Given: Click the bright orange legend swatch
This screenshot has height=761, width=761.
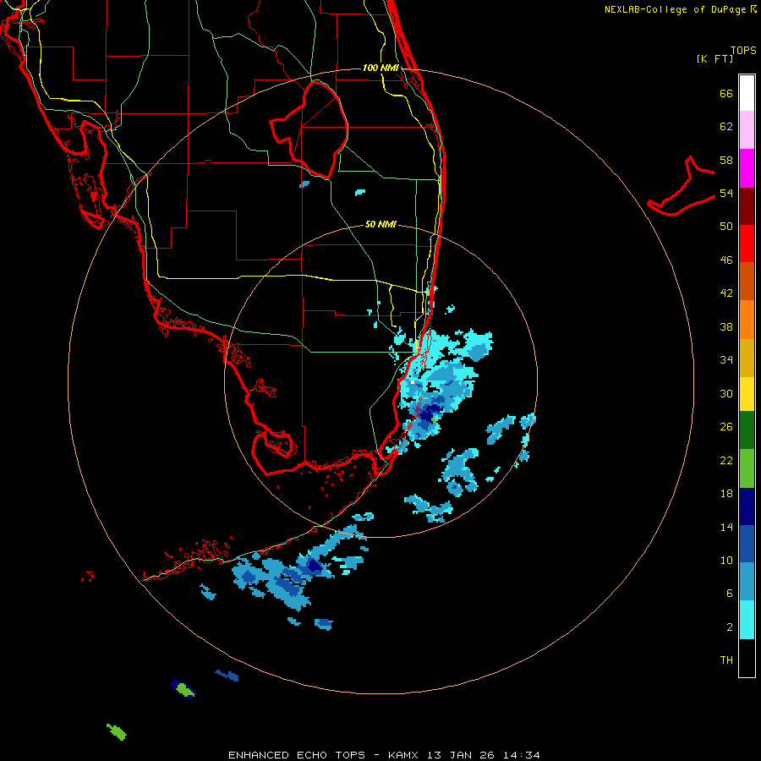Looking at the screenshot, I should [747, 320].
